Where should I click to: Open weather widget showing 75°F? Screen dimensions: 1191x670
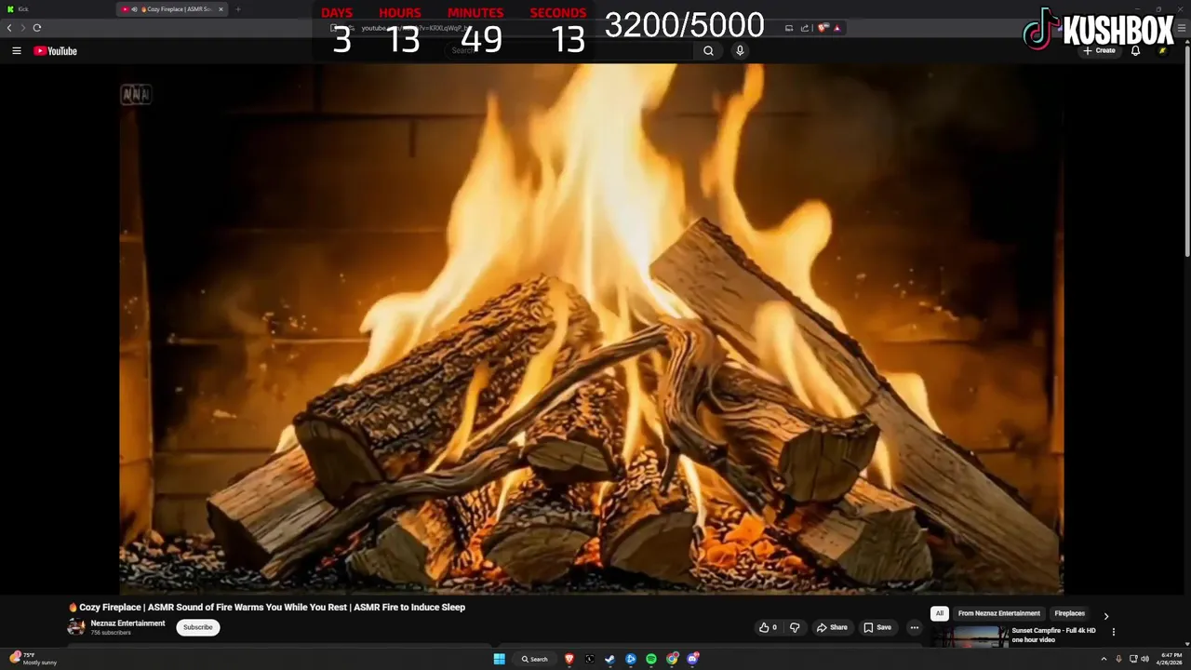click(x=33, y=659)
